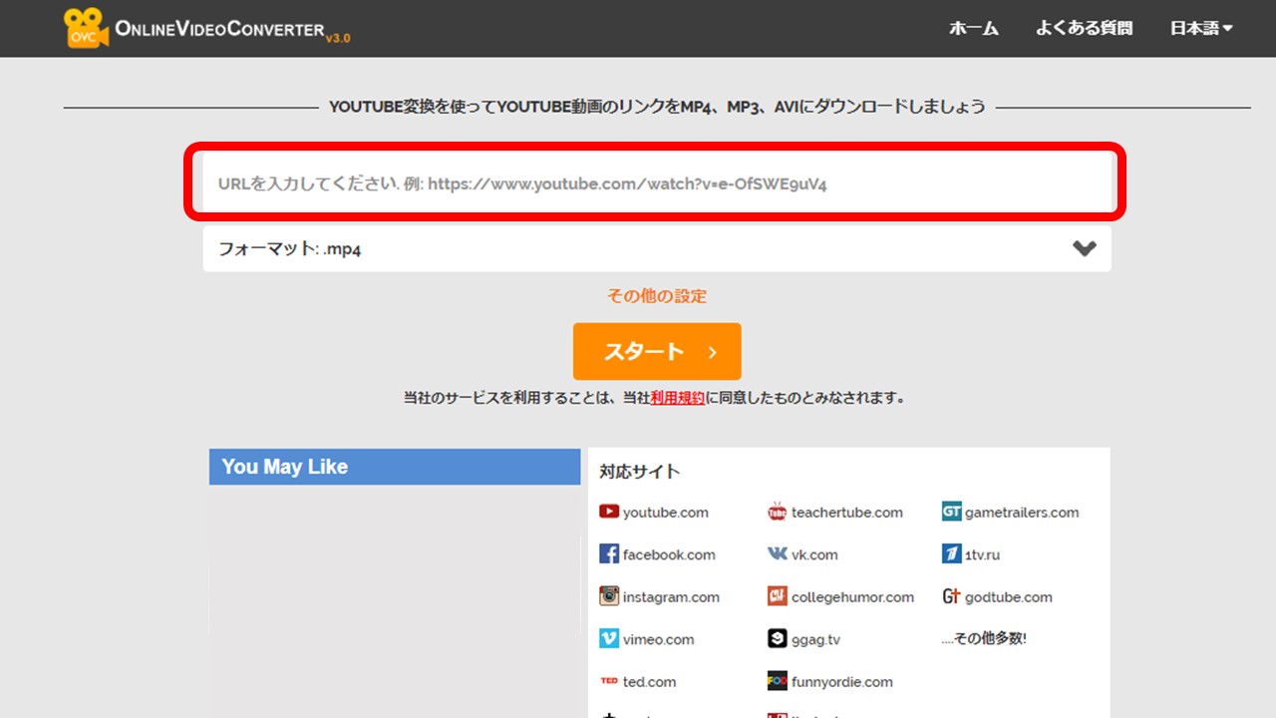This screenshot has width=1276, height=718.
Task: Click the OnlineVideoConverter camera logo icon
Action: (84, 28)
